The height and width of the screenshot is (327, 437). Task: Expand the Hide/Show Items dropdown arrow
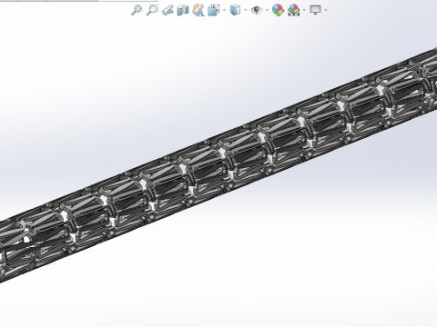[x=267, y=10]
